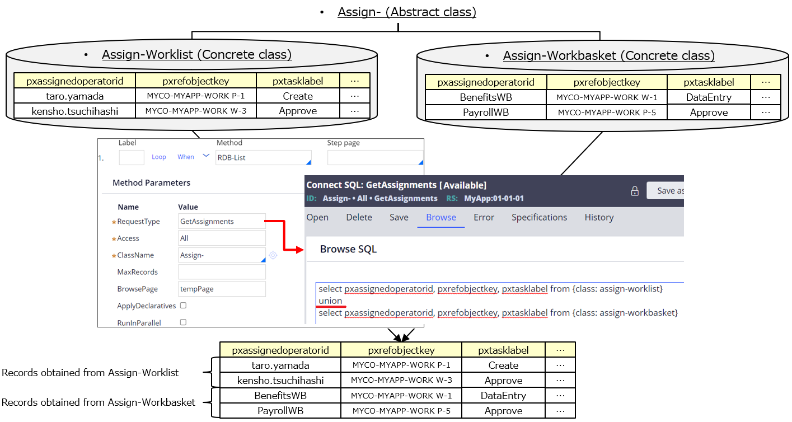Open the History tab
Viewport: 792px width, 422px height.
(x=599, y=217)
